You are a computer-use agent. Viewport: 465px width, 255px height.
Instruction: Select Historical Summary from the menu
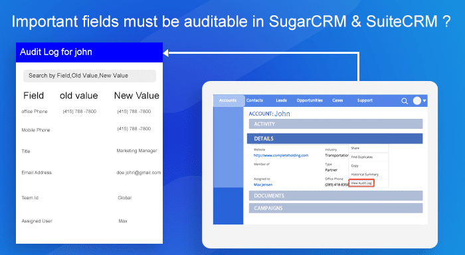click(x=365, y=175)
